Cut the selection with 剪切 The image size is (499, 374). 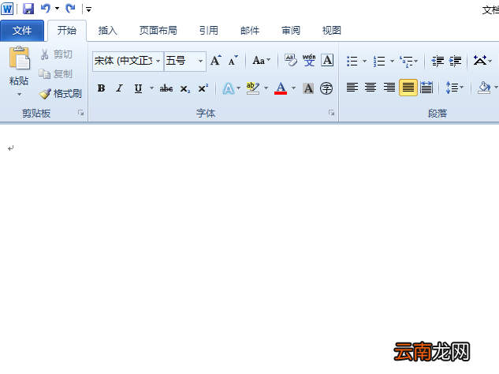(x=56, y=54)
